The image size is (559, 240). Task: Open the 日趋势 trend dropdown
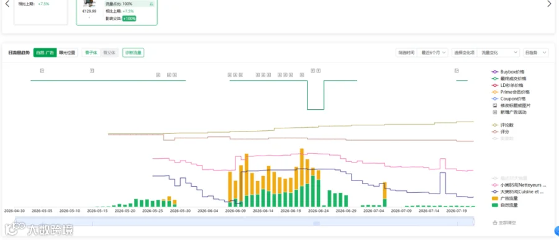[x=535, y=53]
